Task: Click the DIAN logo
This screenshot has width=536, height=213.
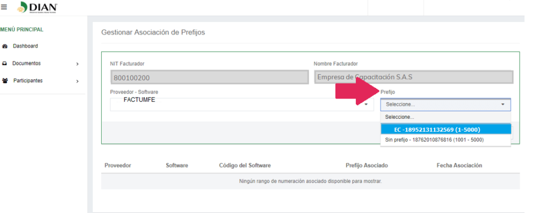Action: [37, 7]
